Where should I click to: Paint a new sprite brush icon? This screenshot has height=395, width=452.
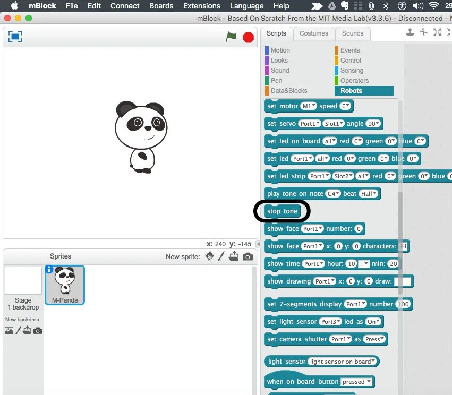tap(221, 256)
